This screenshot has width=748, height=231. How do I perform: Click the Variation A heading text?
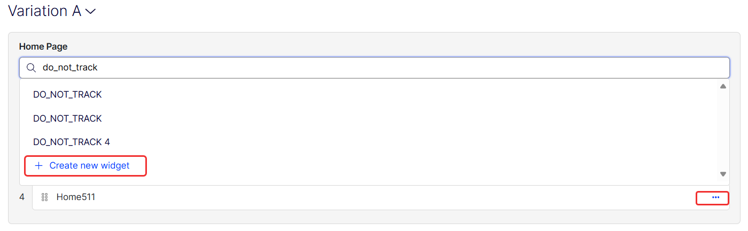[x=44, y=11]
